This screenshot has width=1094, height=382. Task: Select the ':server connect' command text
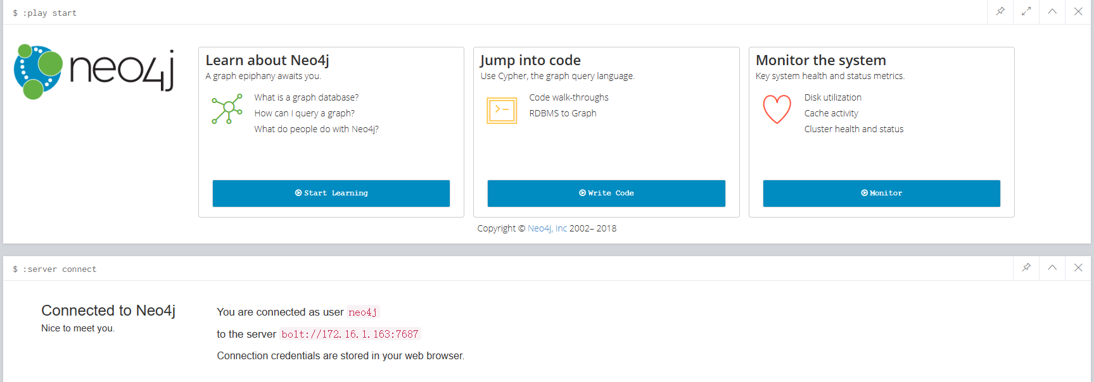tap(60, 269)
